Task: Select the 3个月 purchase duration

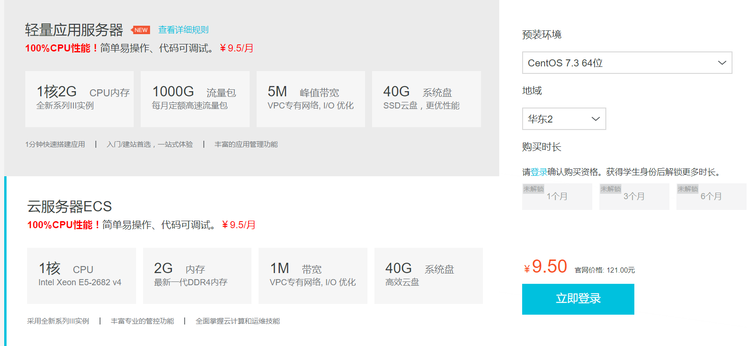Action: pos(634,196)
